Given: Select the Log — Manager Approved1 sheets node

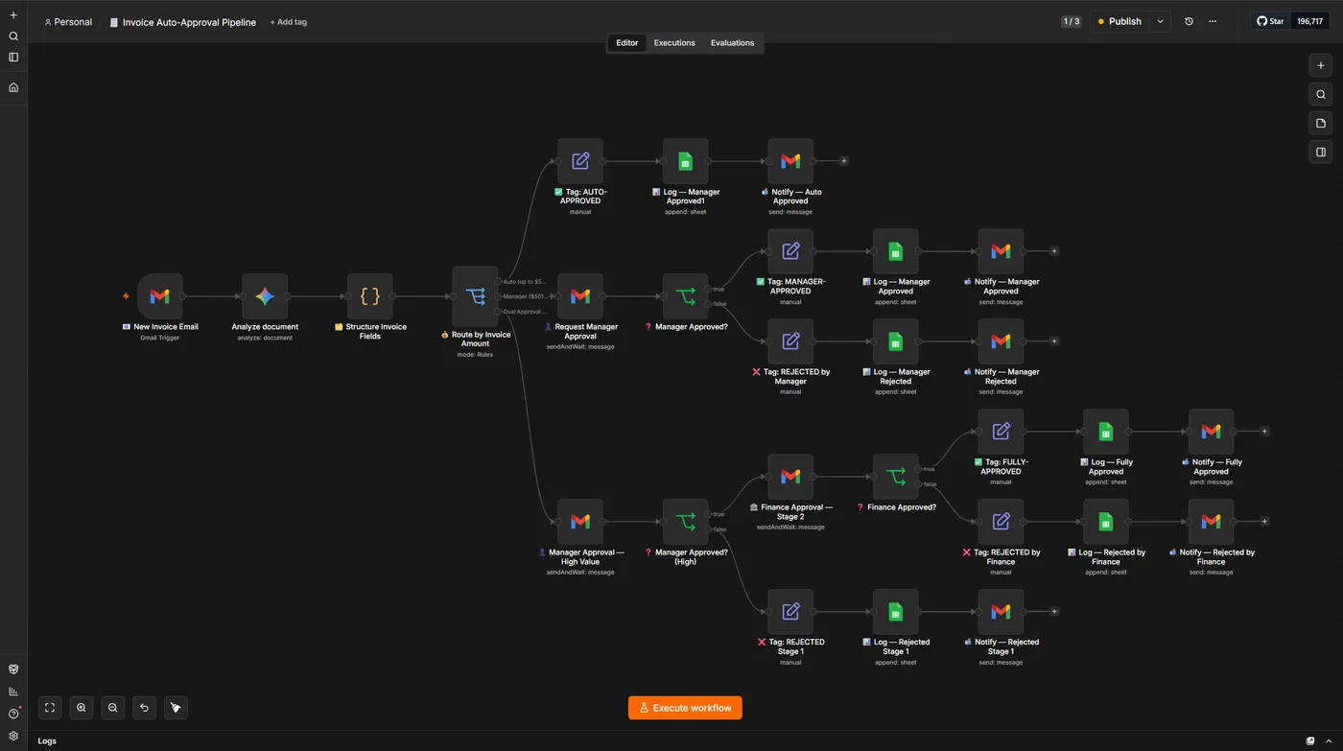Looking at the screenshot, I should point(685,161).
